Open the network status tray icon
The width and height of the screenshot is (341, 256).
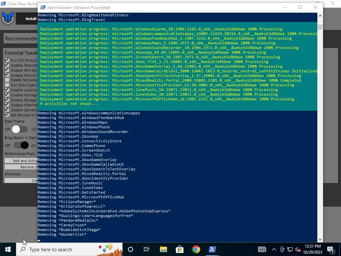click(x=290, y=249)
